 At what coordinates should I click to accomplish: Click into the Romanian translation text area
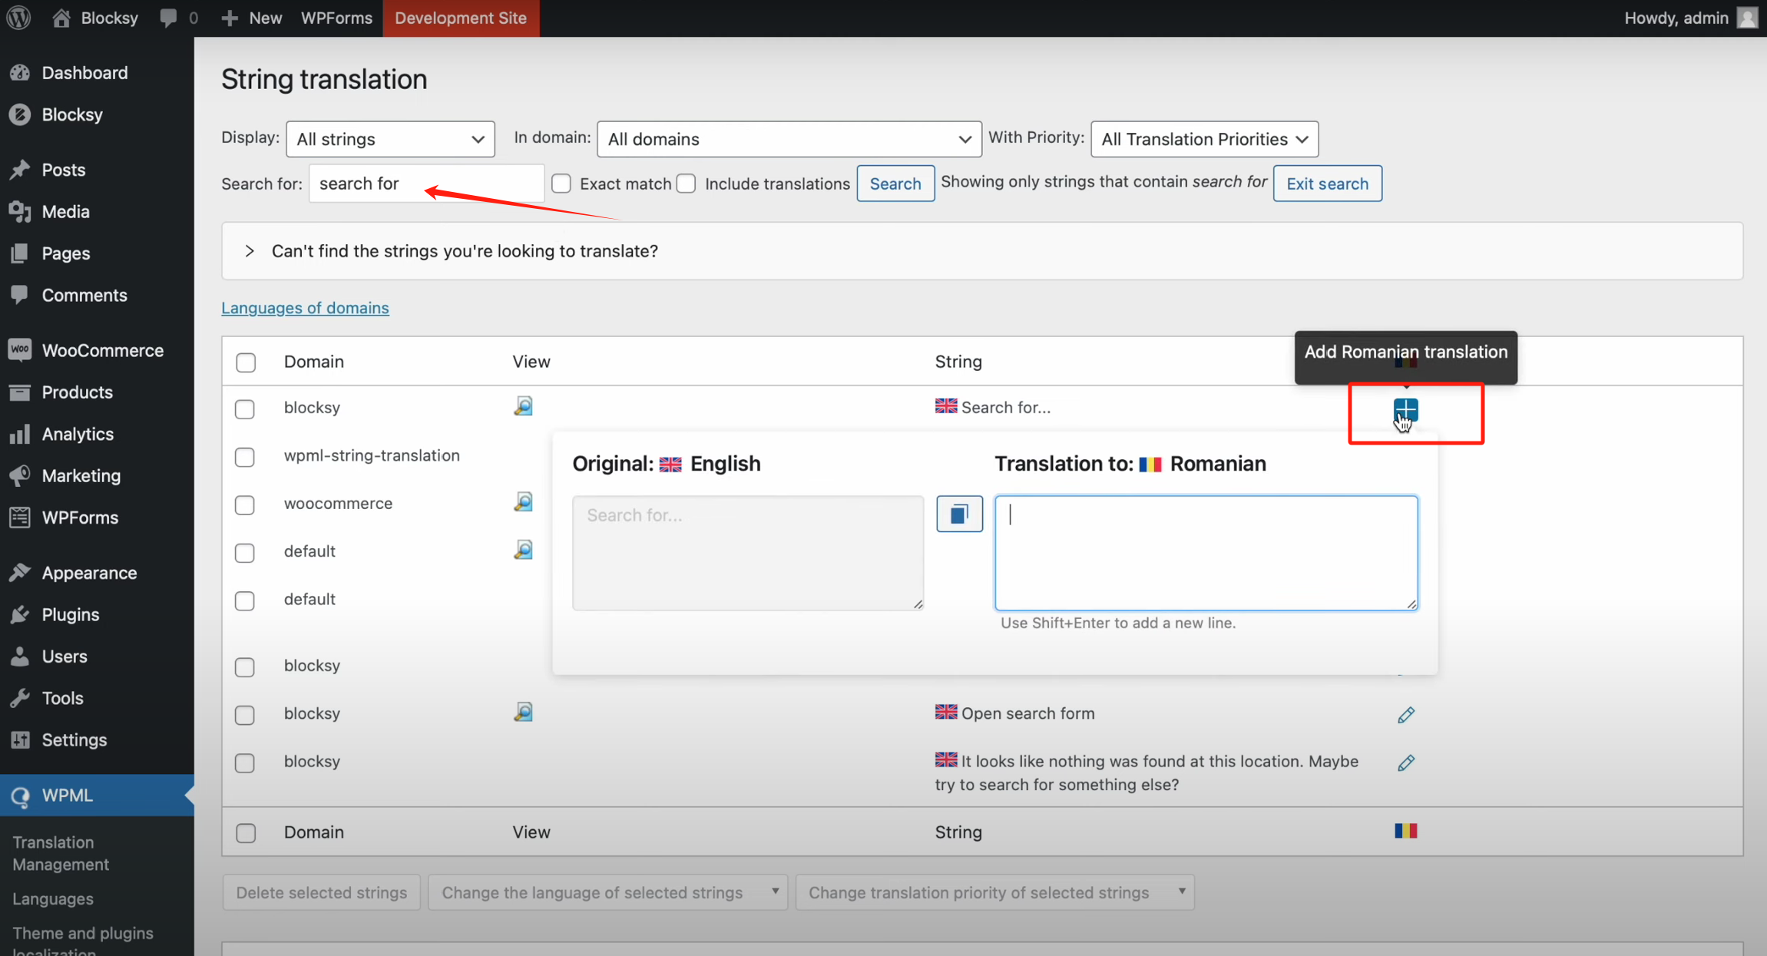tap(1206, 553)
